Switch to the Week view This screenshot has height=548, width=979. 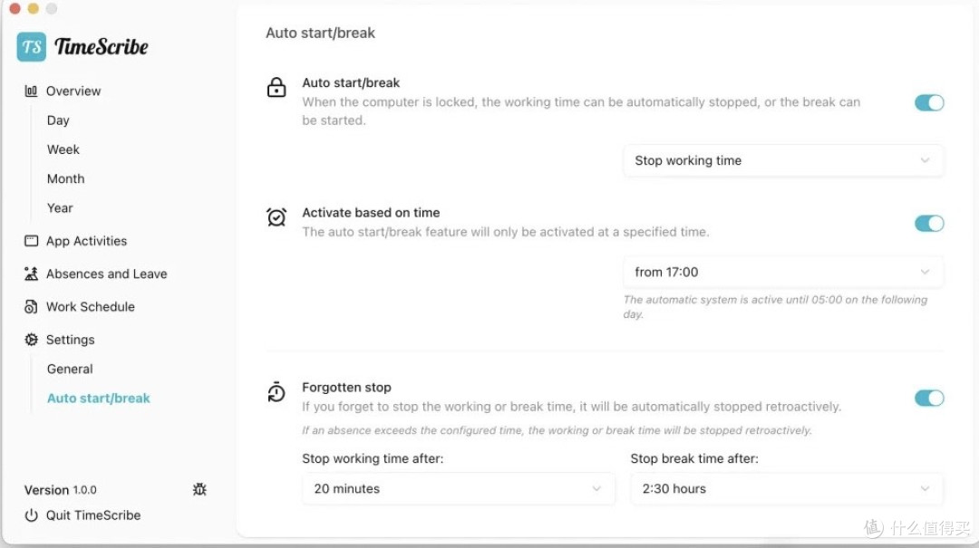pos(63,149)
